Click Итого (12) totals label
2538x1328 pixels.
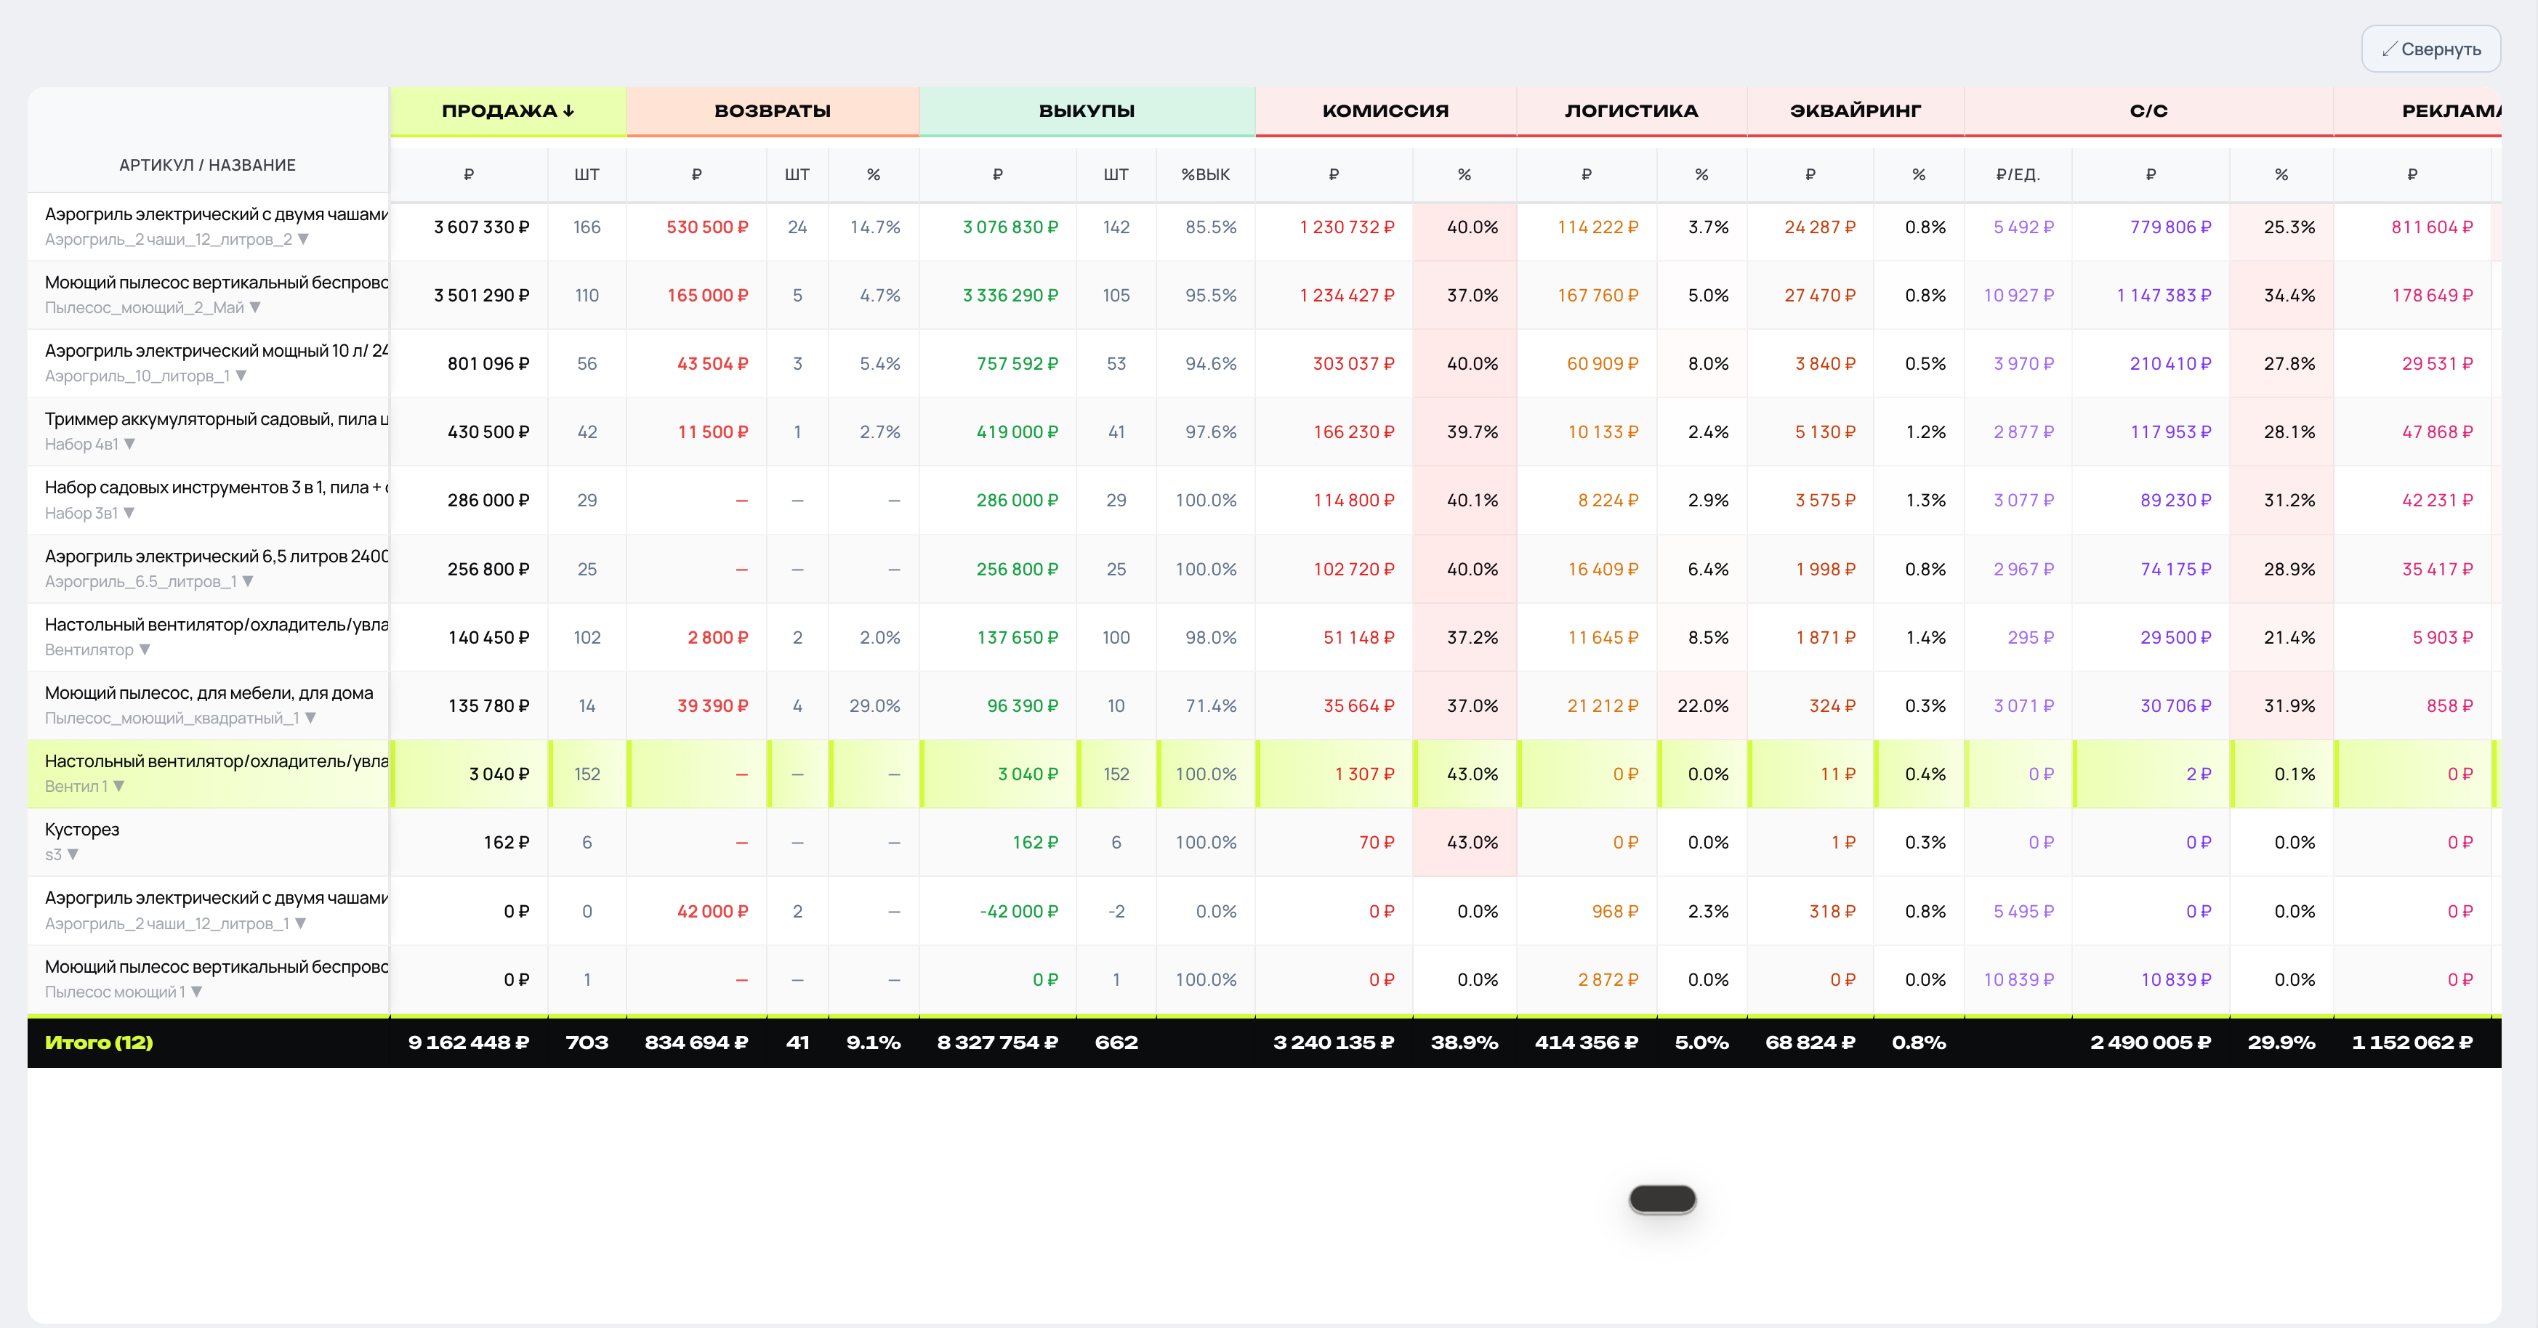click(x=99, y=1042)
